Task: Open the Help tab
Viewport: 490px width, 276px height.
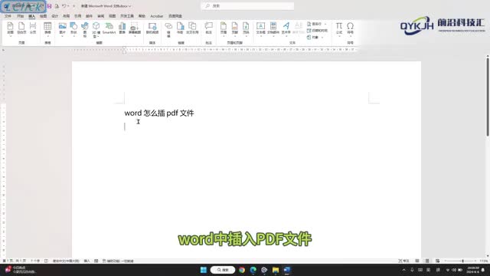Action: point(142,16)
